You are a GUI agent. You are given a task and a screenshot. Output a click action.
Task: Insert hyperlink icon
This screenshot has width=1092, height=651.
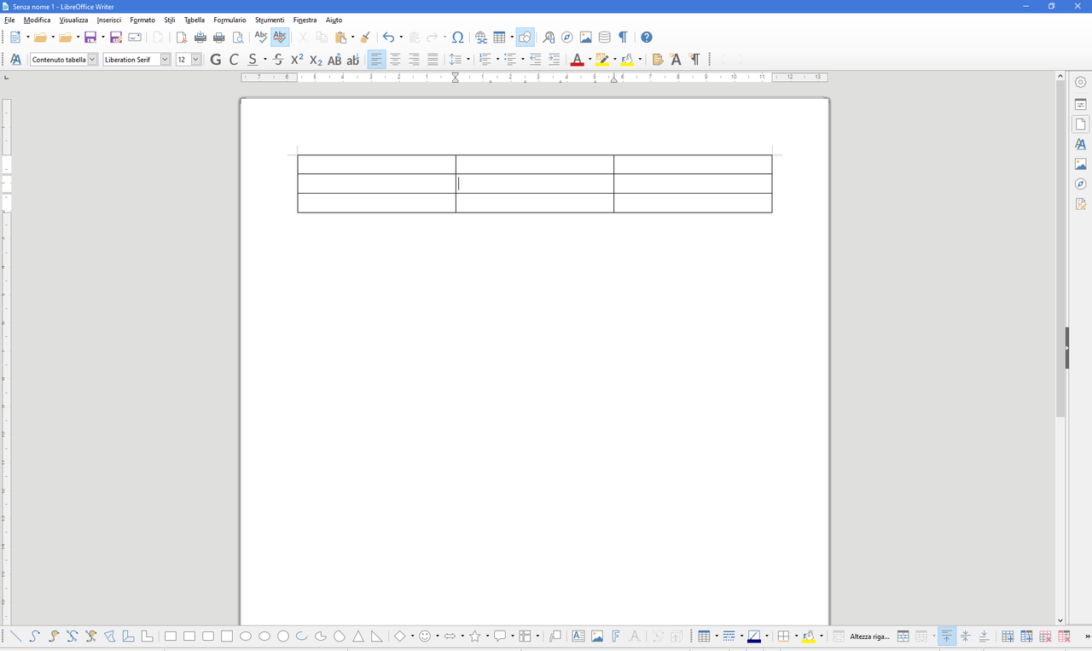click(481, 38)
